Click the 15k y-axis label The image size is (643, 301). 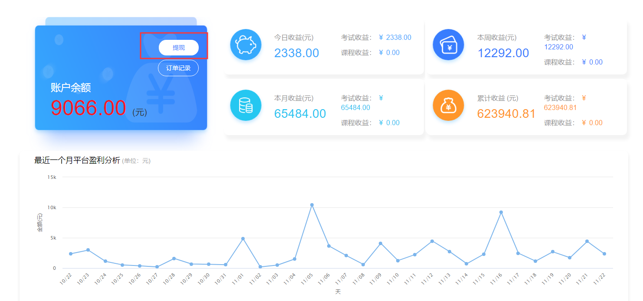click(x=52, y=177)
